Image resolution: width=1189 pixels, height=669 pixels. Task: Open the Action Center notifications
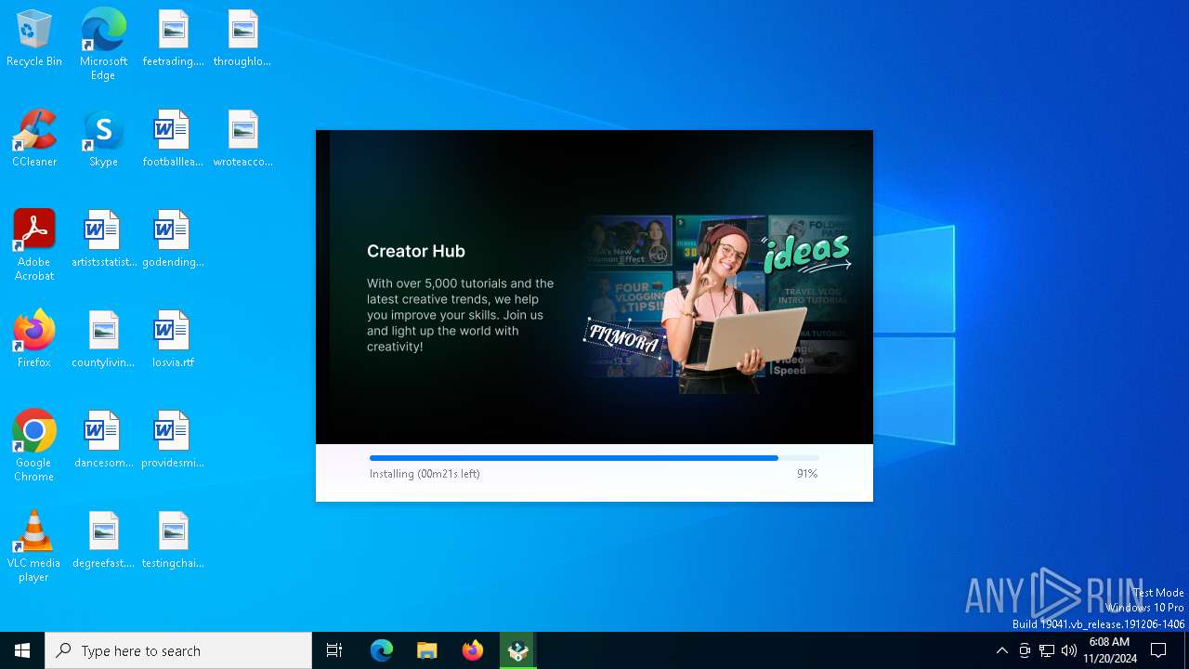[x=1158, y=650]
